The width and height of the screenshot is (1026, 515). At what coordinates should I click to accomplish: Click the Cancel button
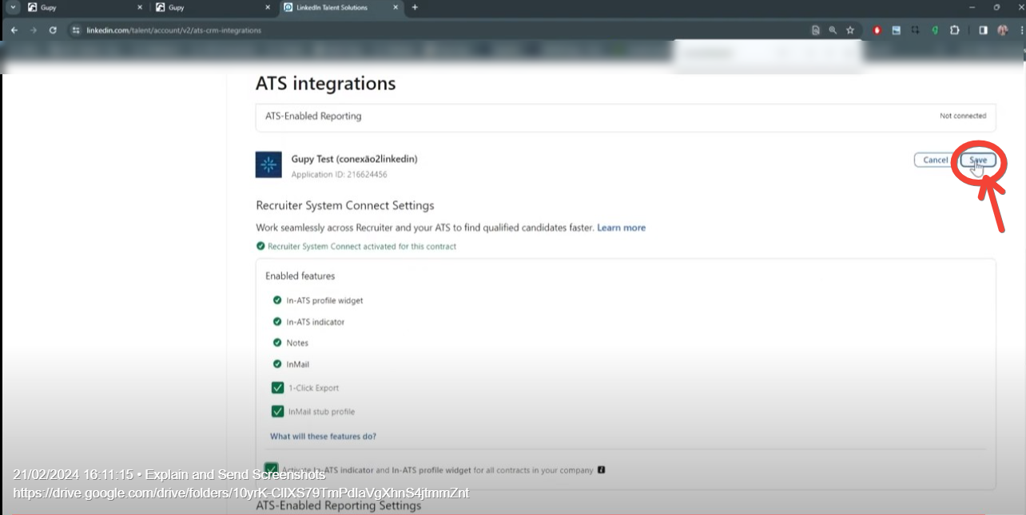pos(935,160)
